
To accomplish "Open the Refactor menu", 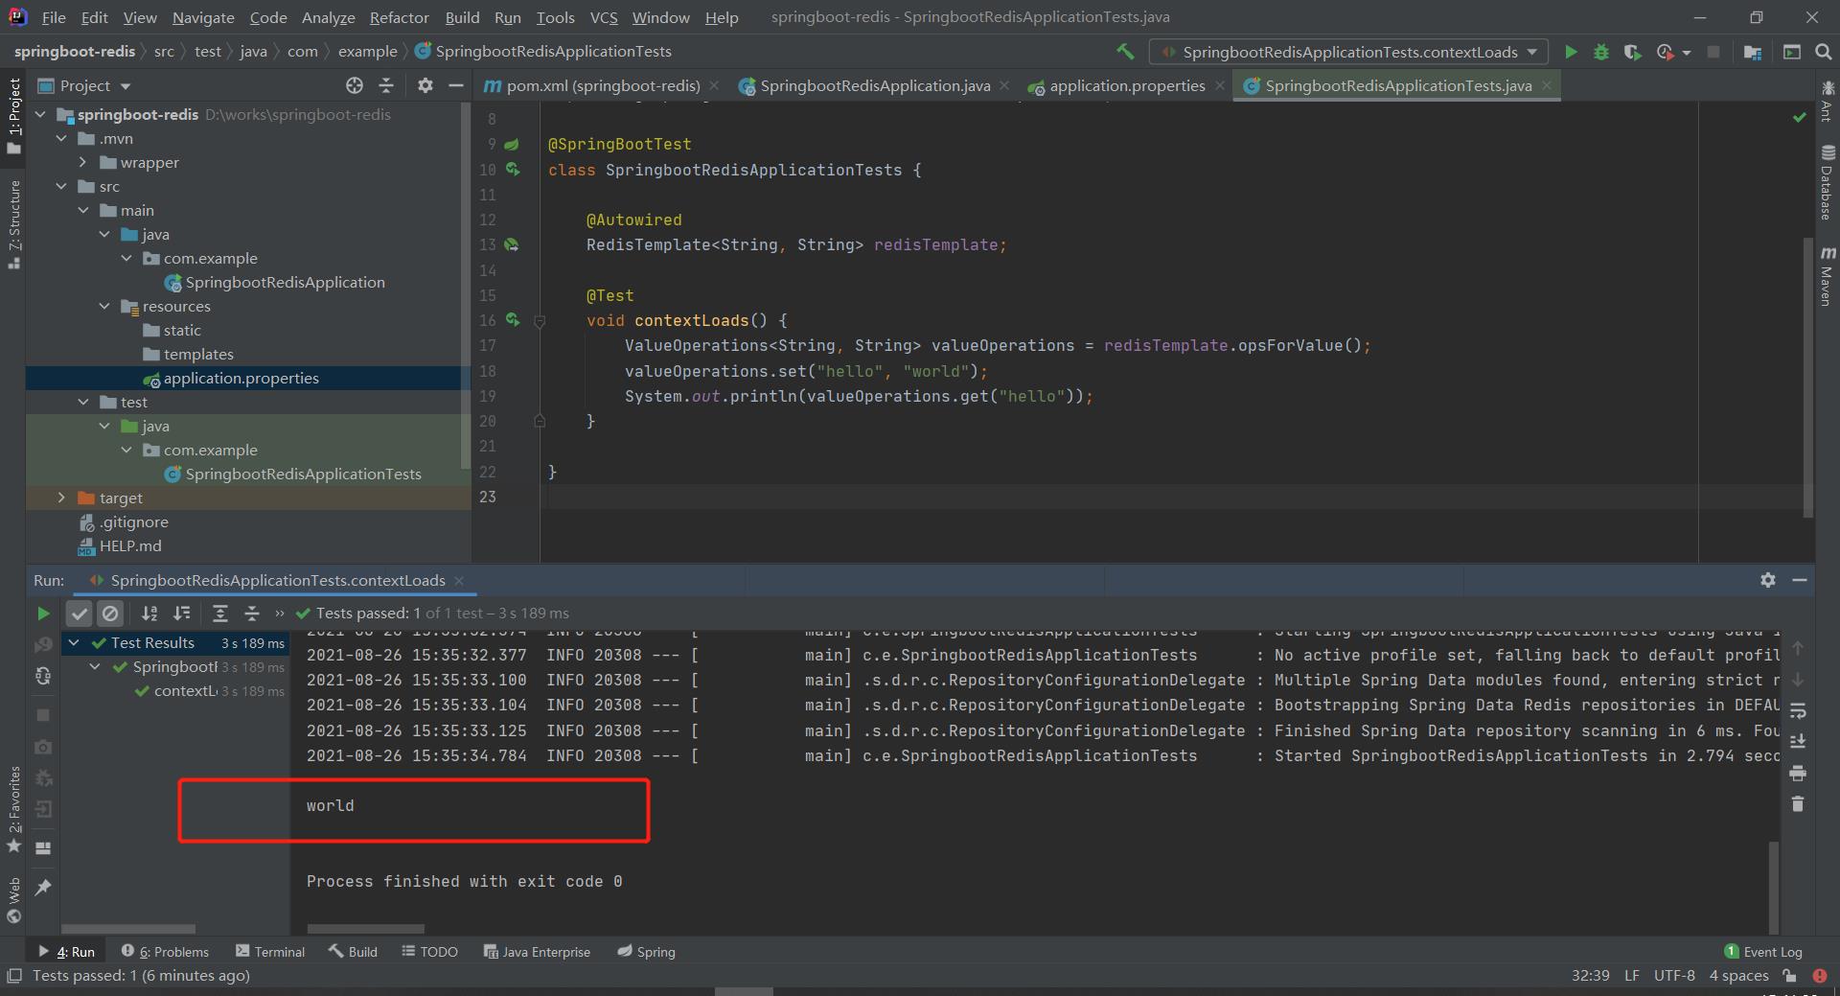I will pos(399,17).
